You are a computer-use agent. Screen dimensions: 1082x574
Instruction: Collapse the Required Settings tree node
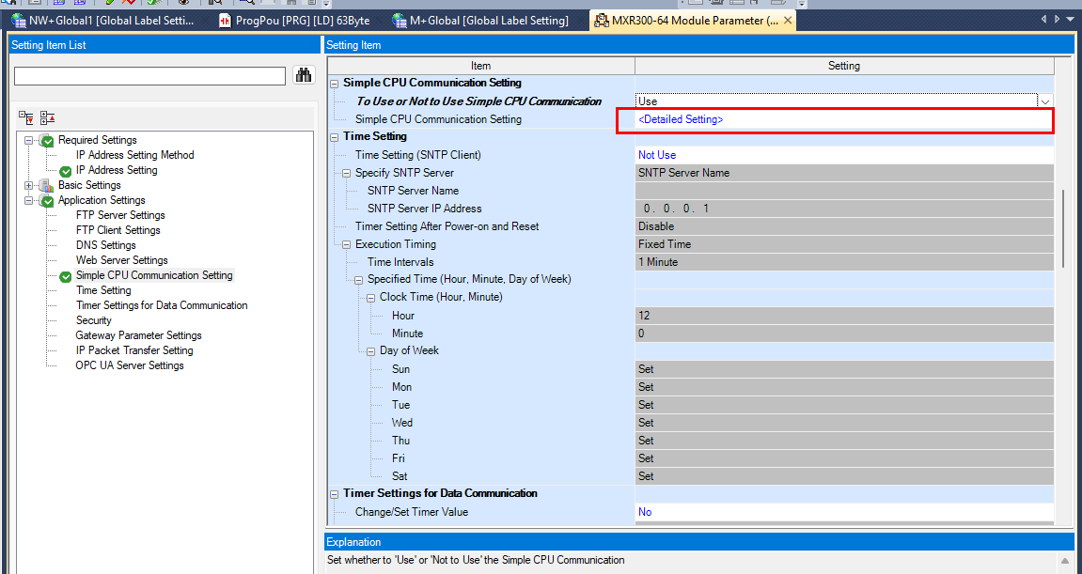point(28,140)
